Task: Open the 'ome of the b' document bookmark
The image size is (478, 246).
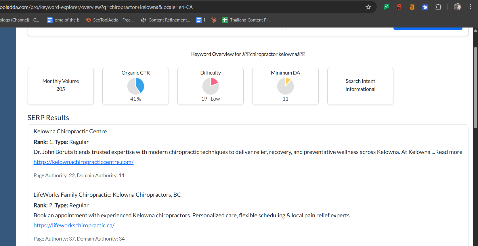Action: (x=63, y=20)
